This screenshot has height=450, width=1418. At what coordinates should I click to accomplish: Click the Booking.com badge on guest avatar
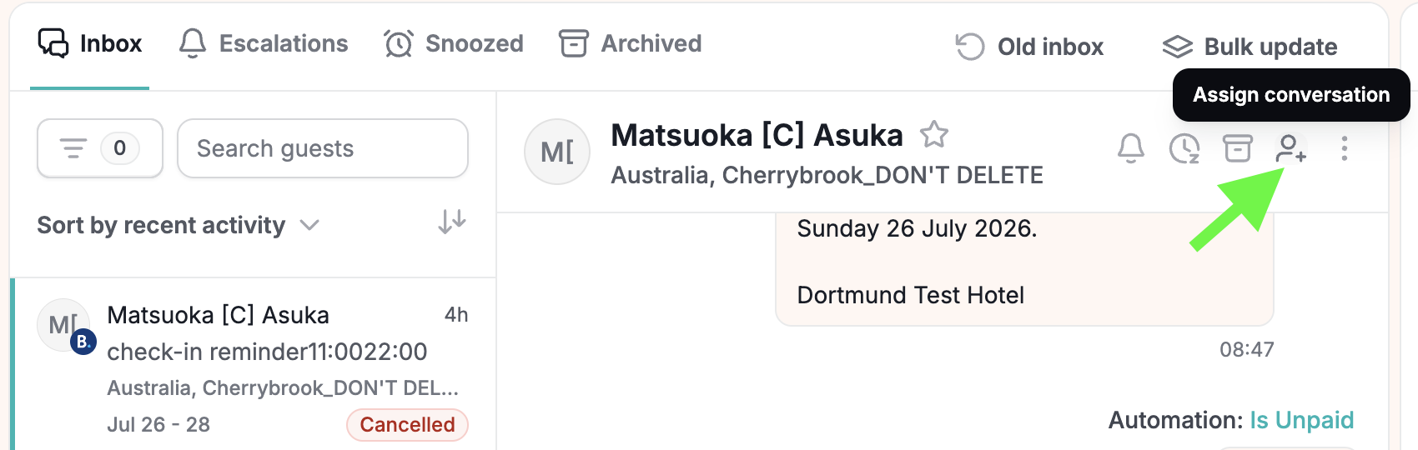83,342
